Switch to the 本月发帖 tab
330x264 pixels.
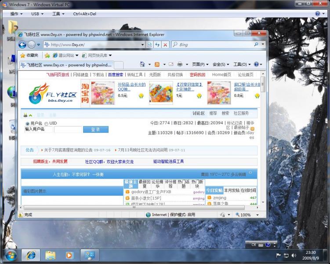point(232,190)
